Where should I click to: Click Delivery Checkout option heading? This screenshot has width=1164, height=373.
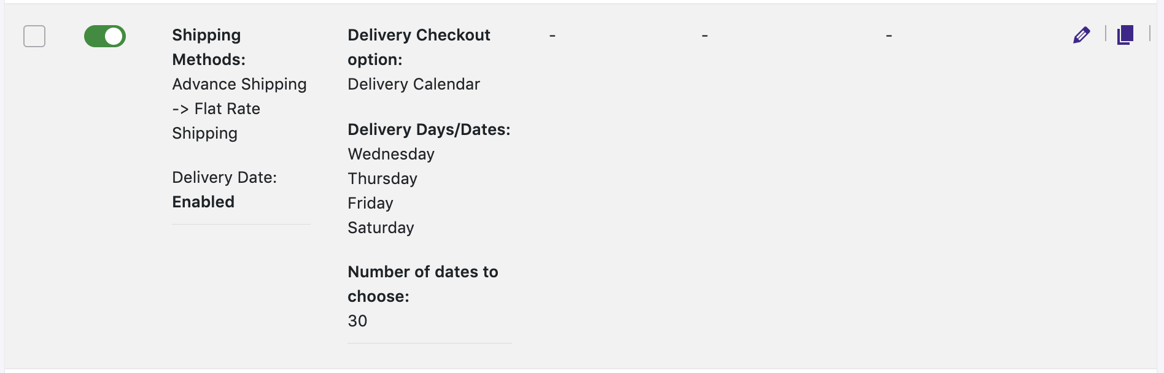pos(418,47)
